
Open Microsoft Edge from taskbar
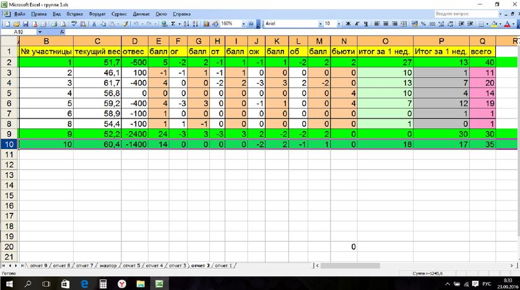point(84,284)
